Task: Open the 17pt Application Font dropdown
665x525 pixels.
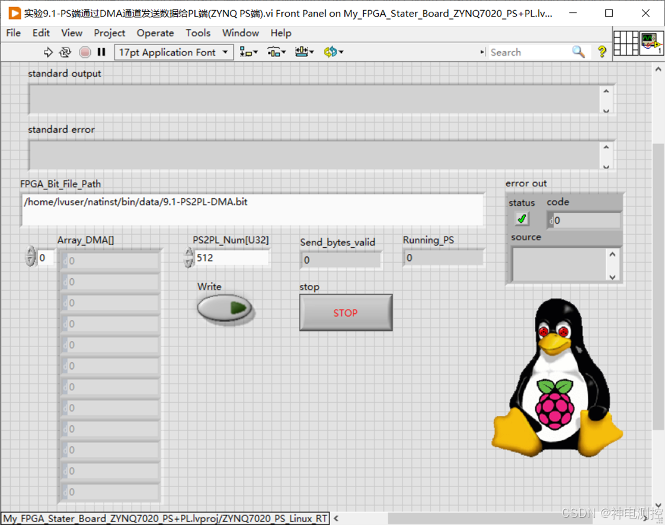Action: [174, 52]
